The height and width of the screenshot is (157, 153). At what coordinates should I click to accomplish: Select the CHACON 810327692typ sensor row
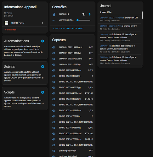(x=72, y=64)
